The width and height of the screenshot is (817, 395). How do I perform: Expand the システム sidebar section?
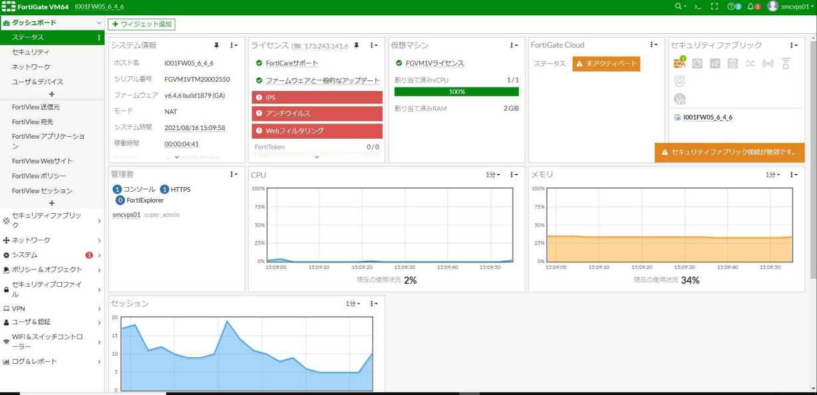pyautogui.click(x=53, y=255)
